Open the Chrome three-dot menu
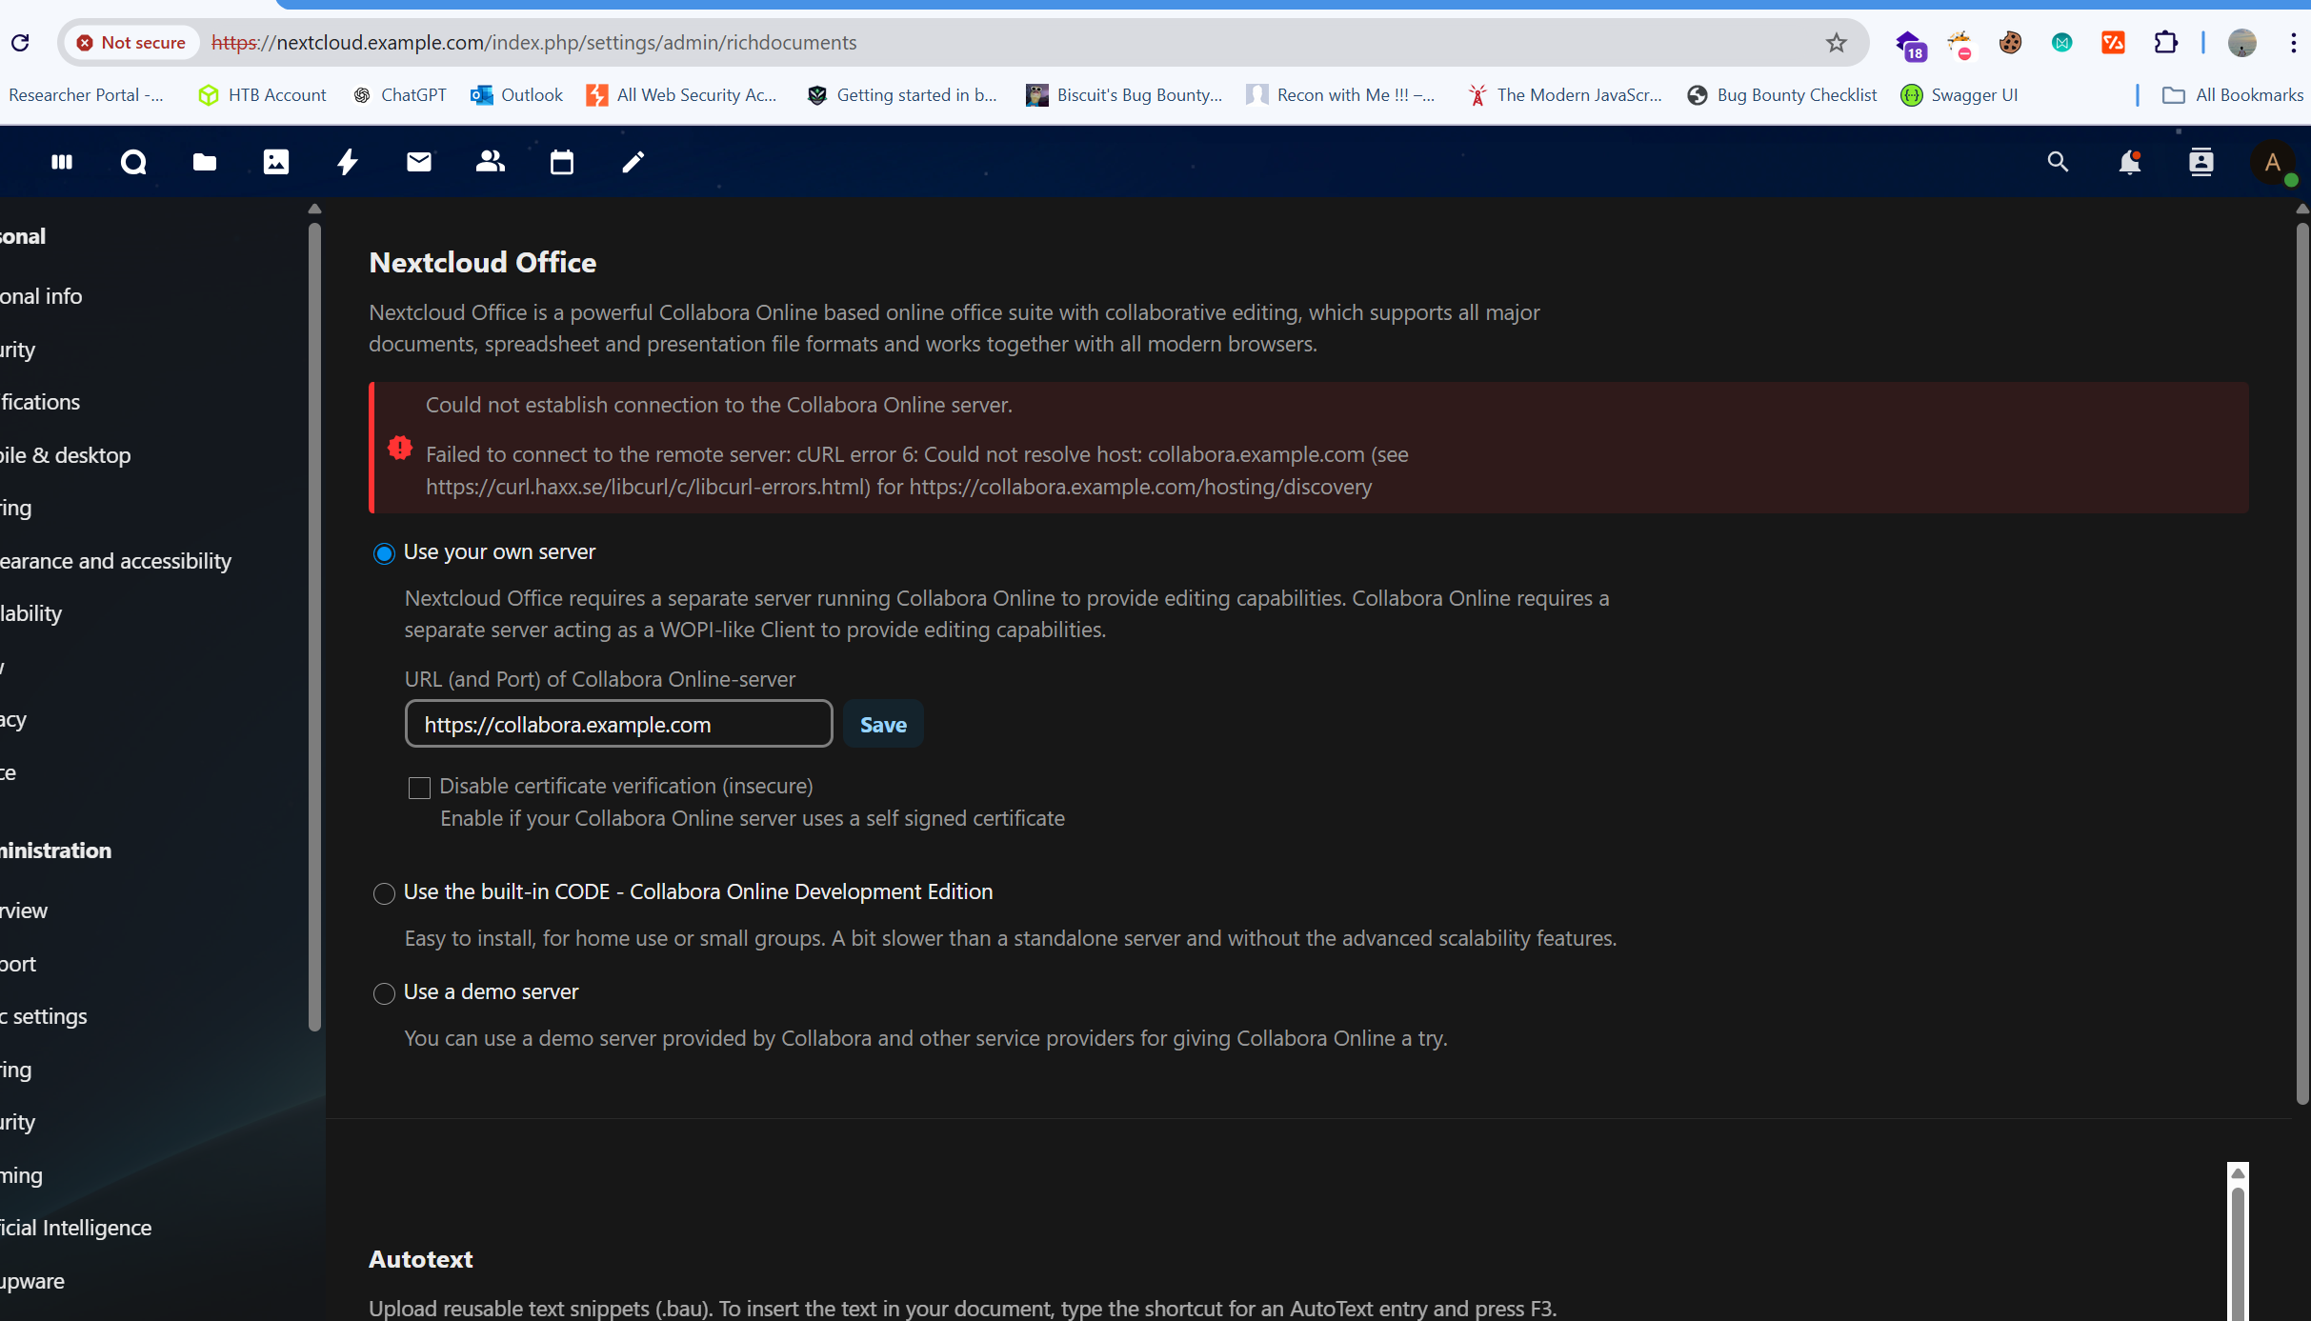The width and height of the screenshot is (2311, 1321). click(x=2293, y=43)
